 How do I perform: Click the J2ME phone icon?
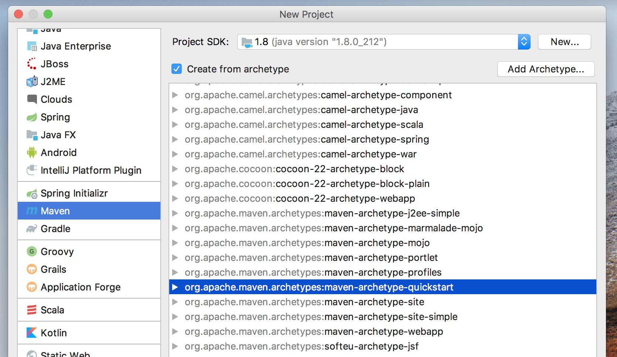[32, 81]
